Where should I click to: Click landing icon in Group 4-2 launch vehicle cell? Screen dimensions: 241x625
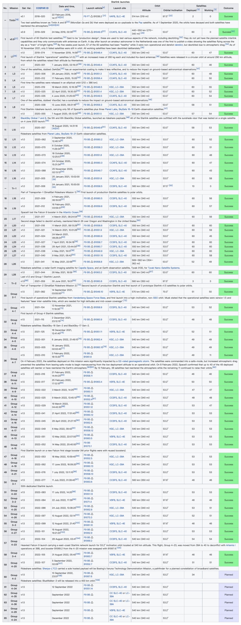(x=92, y=573)
